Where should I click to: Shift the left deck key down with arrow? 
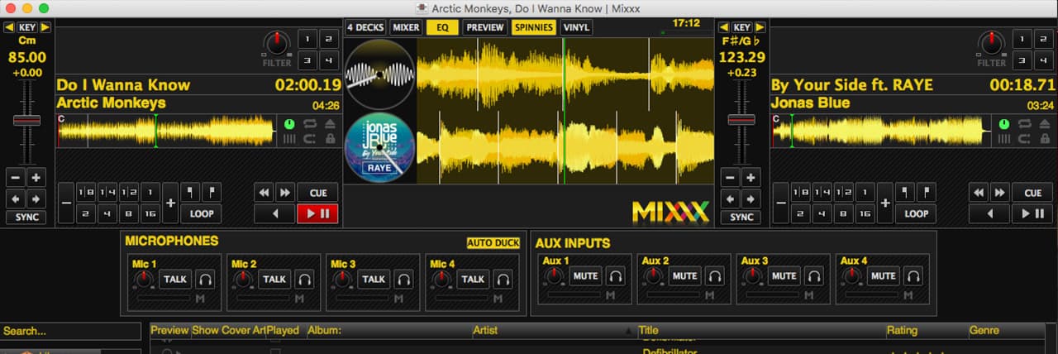coord(9,27)
